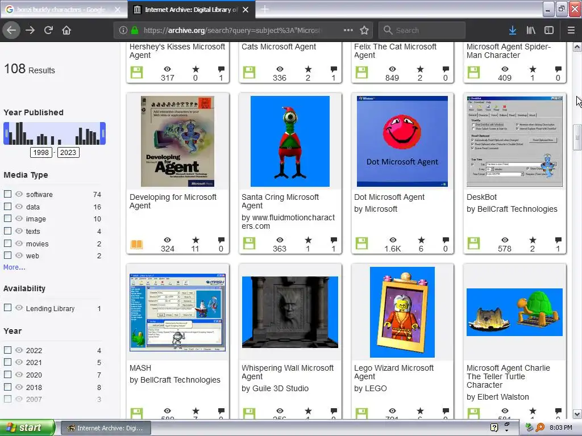Click book icon on Developing for Microsoft Agent

136,244
